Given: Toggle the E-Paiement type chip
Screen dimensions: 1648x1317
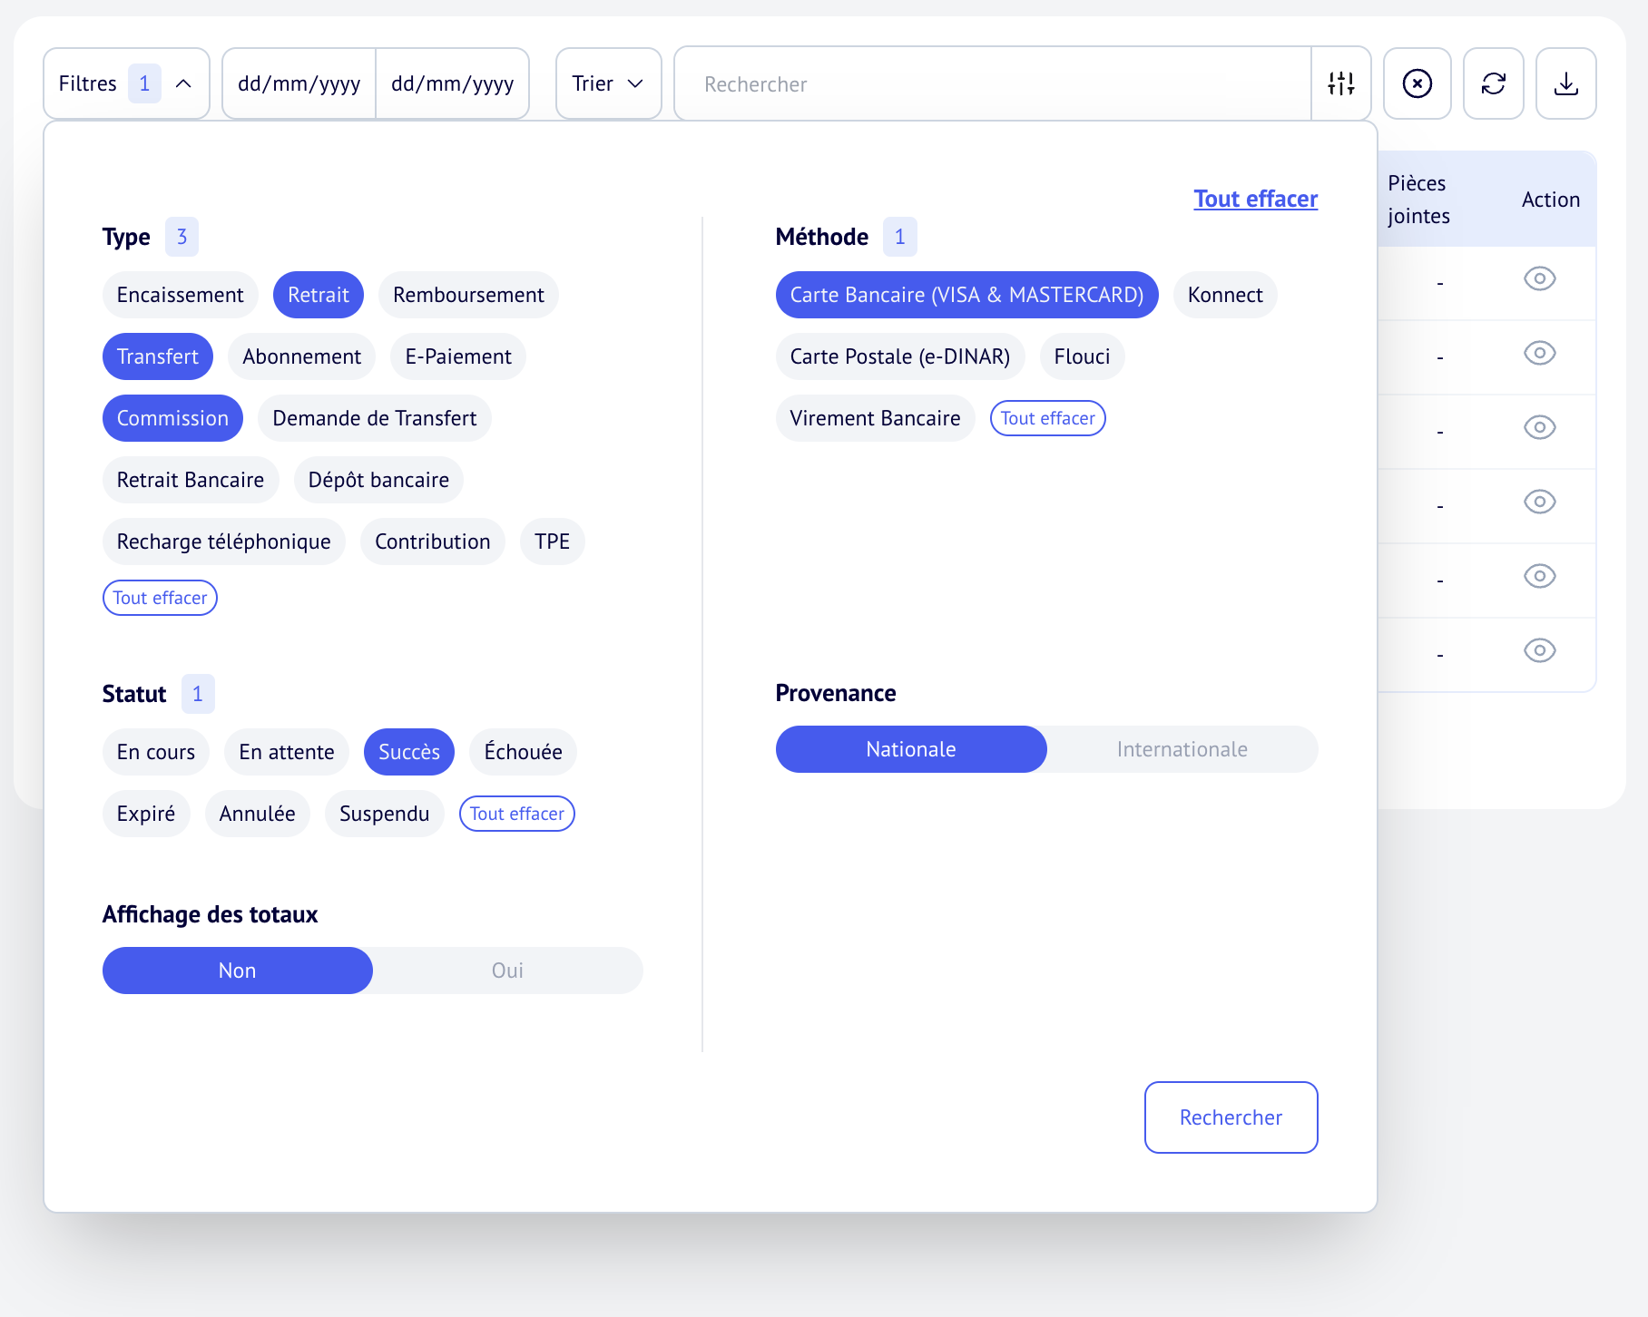Looking at the screenshot, I should click(x=458, y=356).
